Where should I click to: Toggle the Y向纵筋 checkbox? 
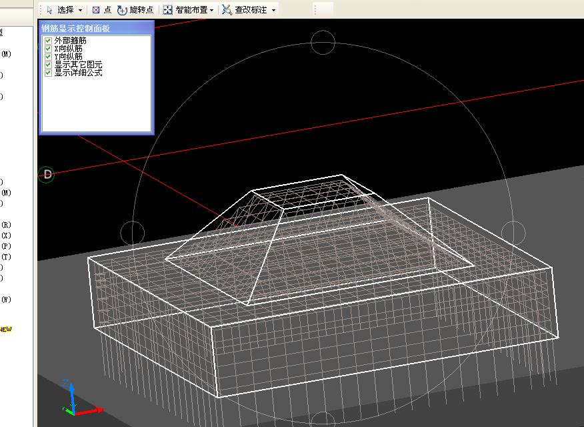[48, 57]
